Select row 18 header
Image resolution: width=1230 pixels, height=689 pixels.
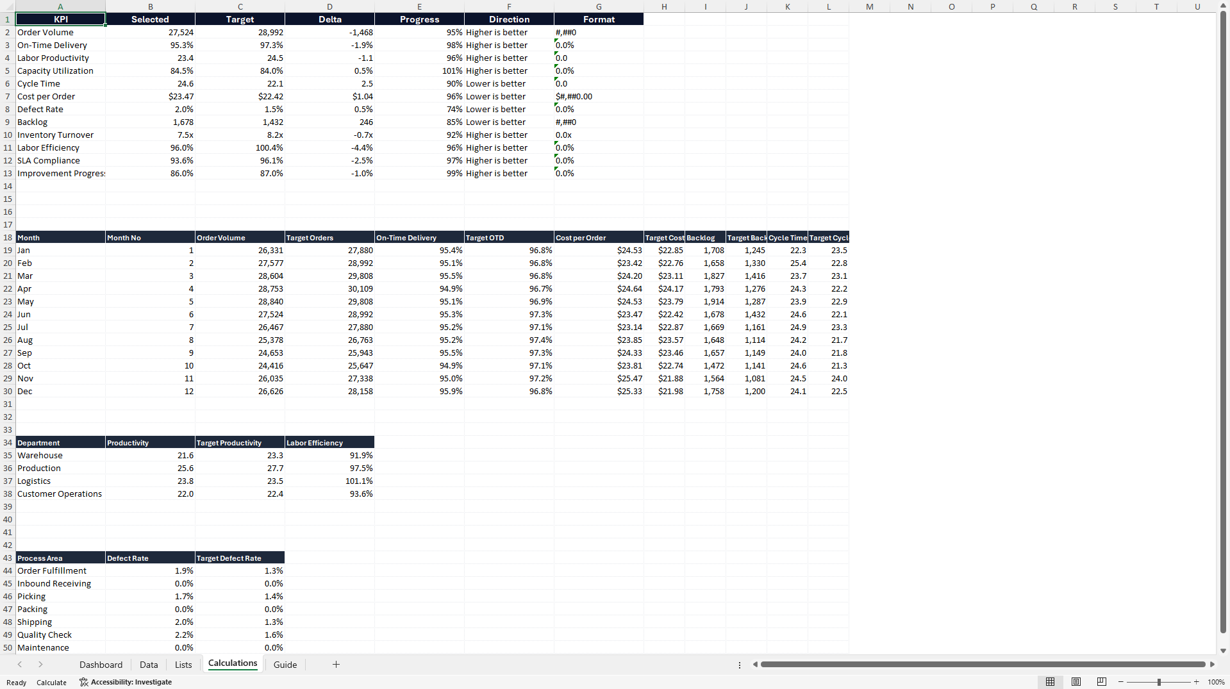pos(8,237)
